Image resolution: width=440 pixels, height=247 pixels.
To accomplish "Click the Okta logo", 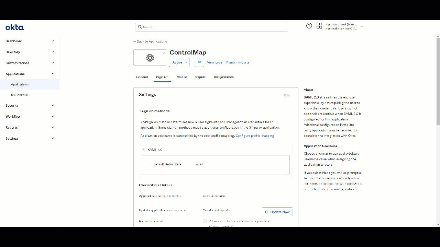I will pos(14,27).
